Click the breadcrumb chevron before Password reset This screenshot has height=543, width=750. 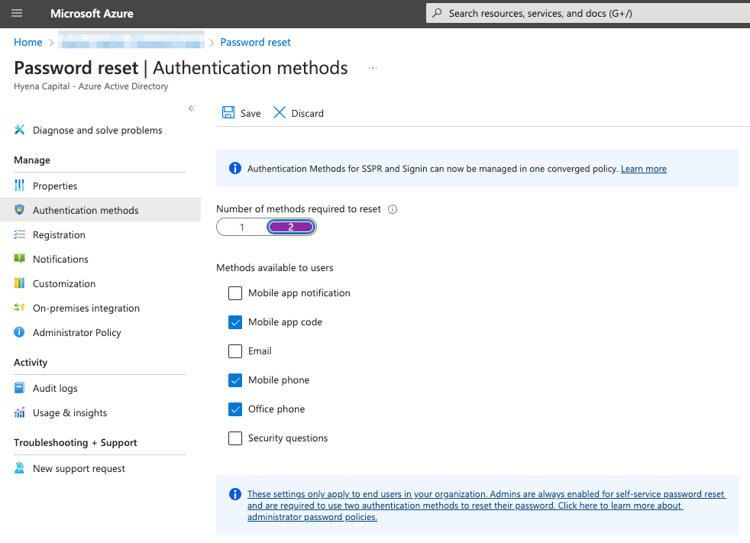click(x=212, y=43)
